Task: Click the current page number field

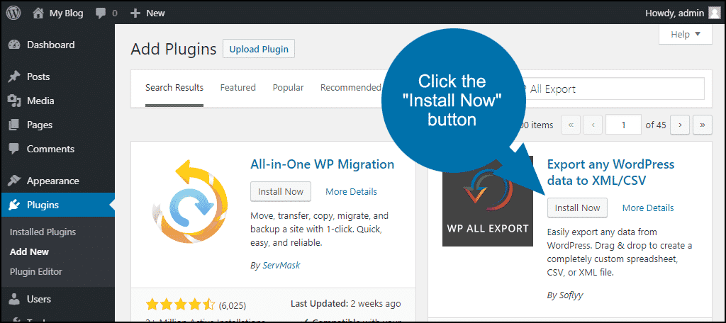Action: tap(624, 125)
